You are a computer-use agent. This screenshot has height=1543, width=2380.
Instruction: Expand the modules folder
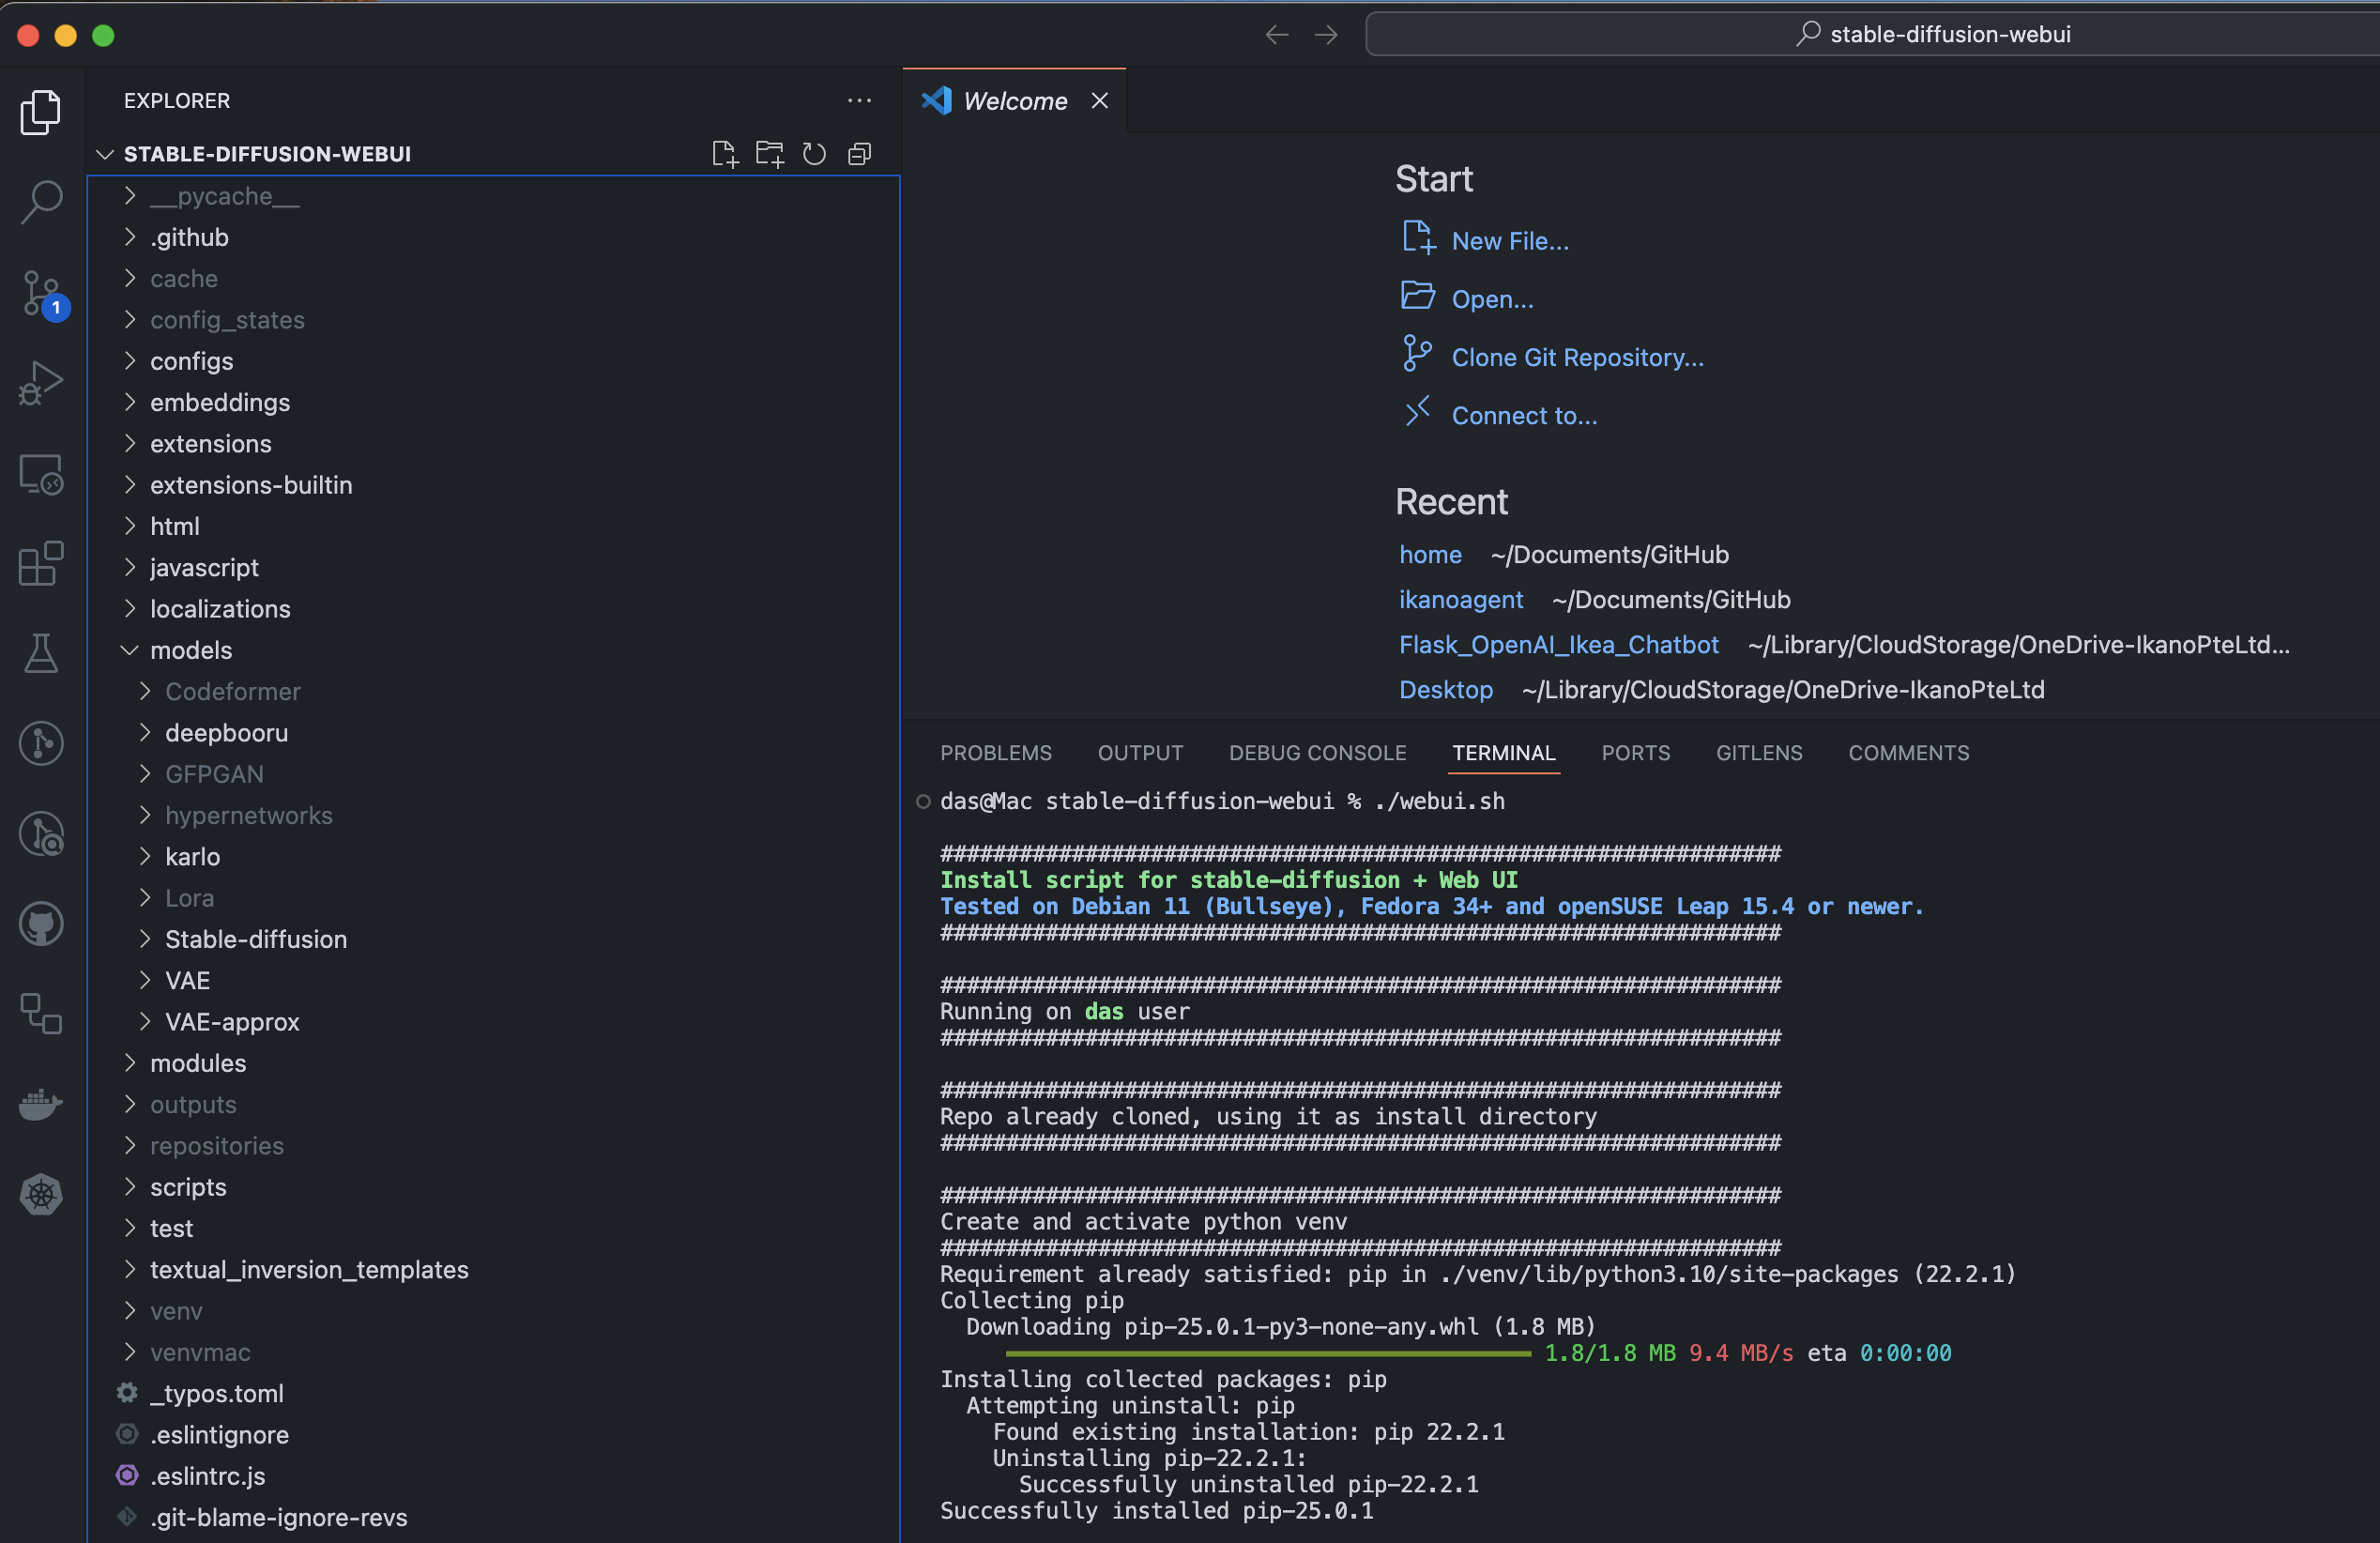198,1063
